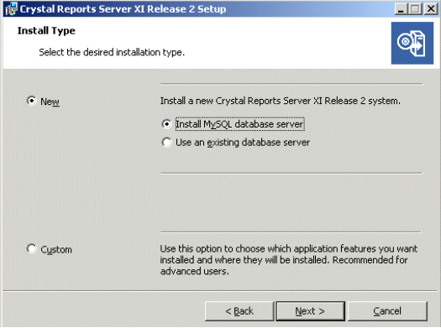Click the Custom option description text
Image resolution: width=441 pixels, height=328 pixels.
click(289, 260)
